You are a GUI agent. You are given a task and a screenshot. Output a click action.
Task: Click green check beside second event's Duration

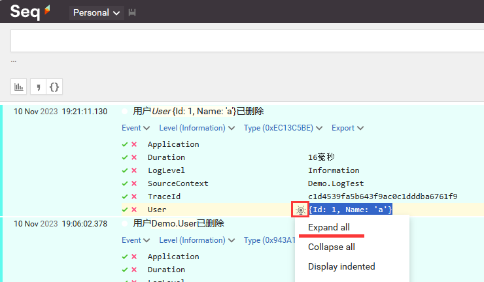125,270
